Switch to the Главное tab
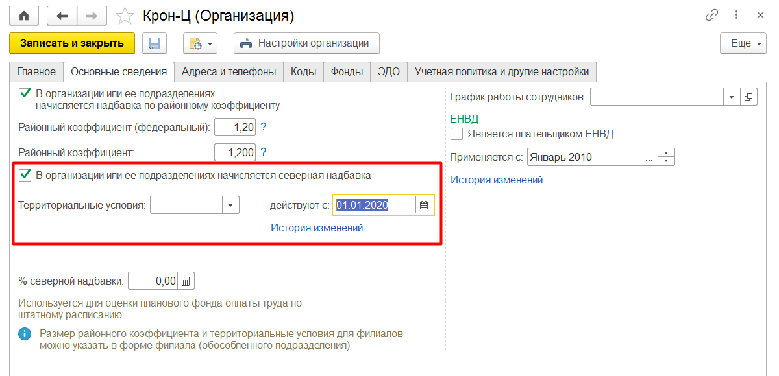 click(36, 72)
